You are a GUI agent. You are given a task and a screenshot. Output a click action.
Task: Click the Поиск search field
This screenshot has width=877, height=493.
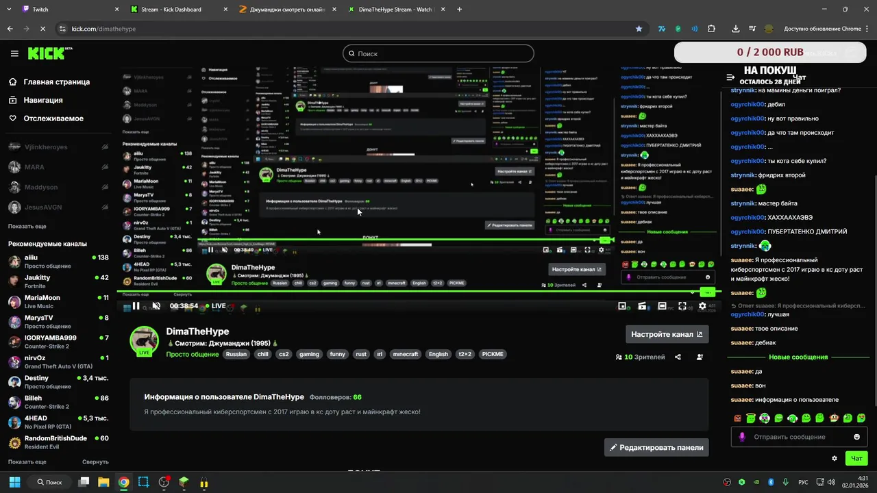tap(438, 53)
